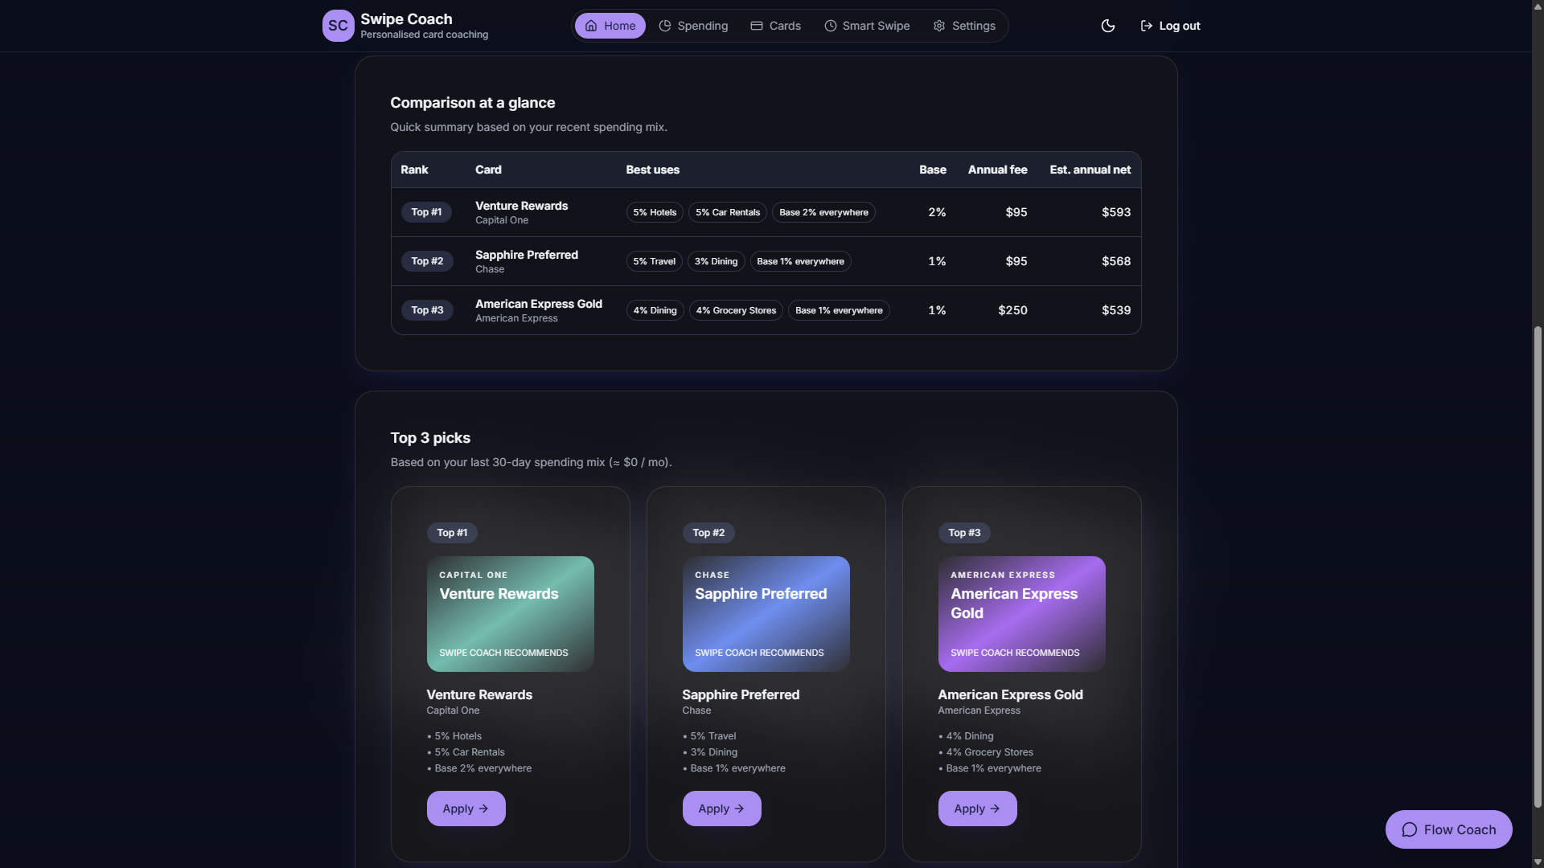Click the Home tab

pyautogui.click(x=610, y=26)
